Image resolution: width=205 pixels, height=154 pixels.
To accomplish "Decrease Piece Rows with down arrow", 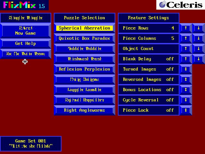I will (199, 28).
